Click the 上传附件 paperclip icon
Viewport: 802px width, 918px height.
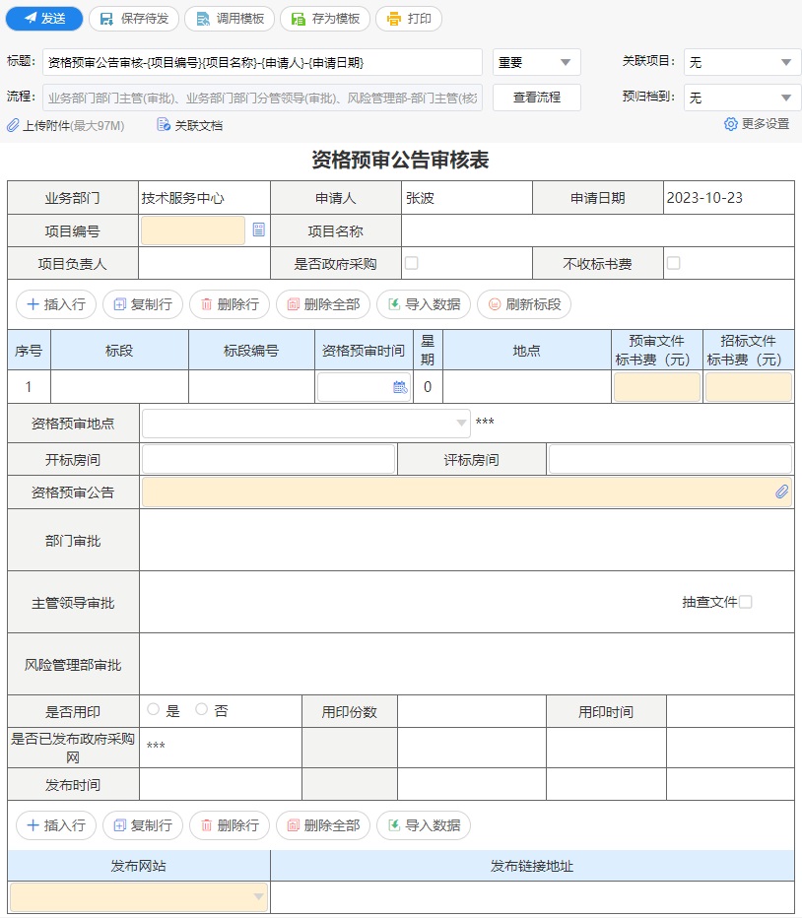click(13, 125)
